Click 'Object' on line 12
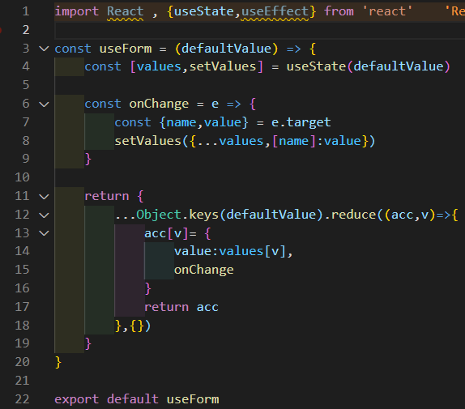 (159, 215)
